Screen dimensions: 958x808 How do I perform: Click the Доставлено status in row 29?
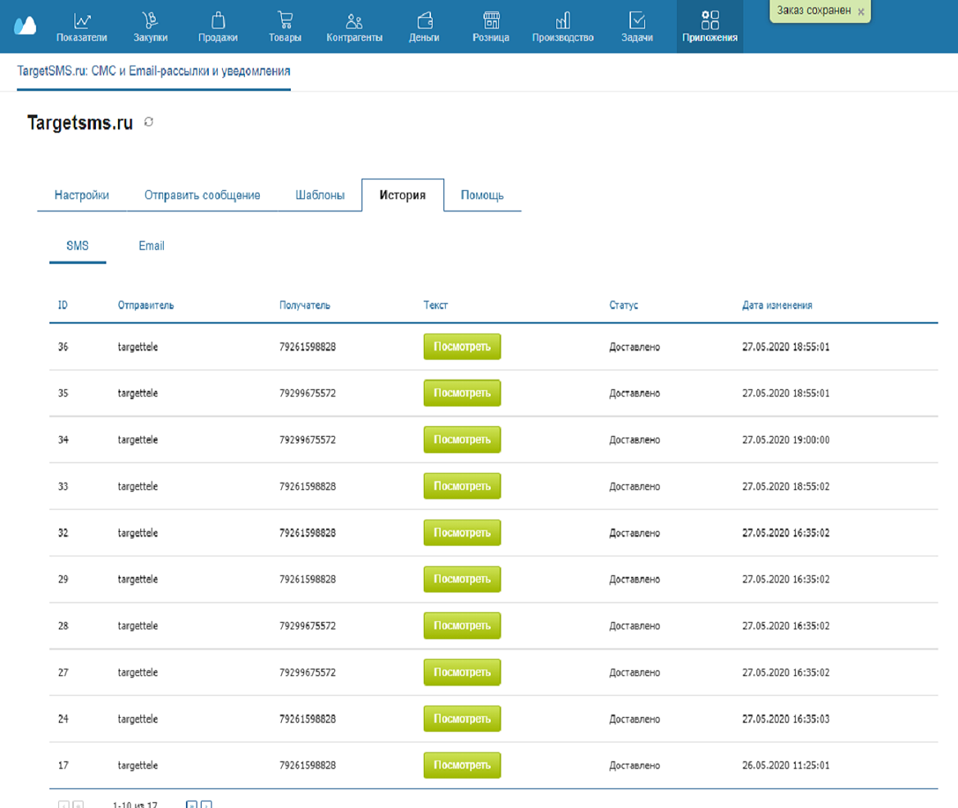tap(634, 579)
